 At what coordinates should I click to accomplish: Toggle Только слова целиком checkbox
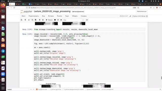point(86,89)
